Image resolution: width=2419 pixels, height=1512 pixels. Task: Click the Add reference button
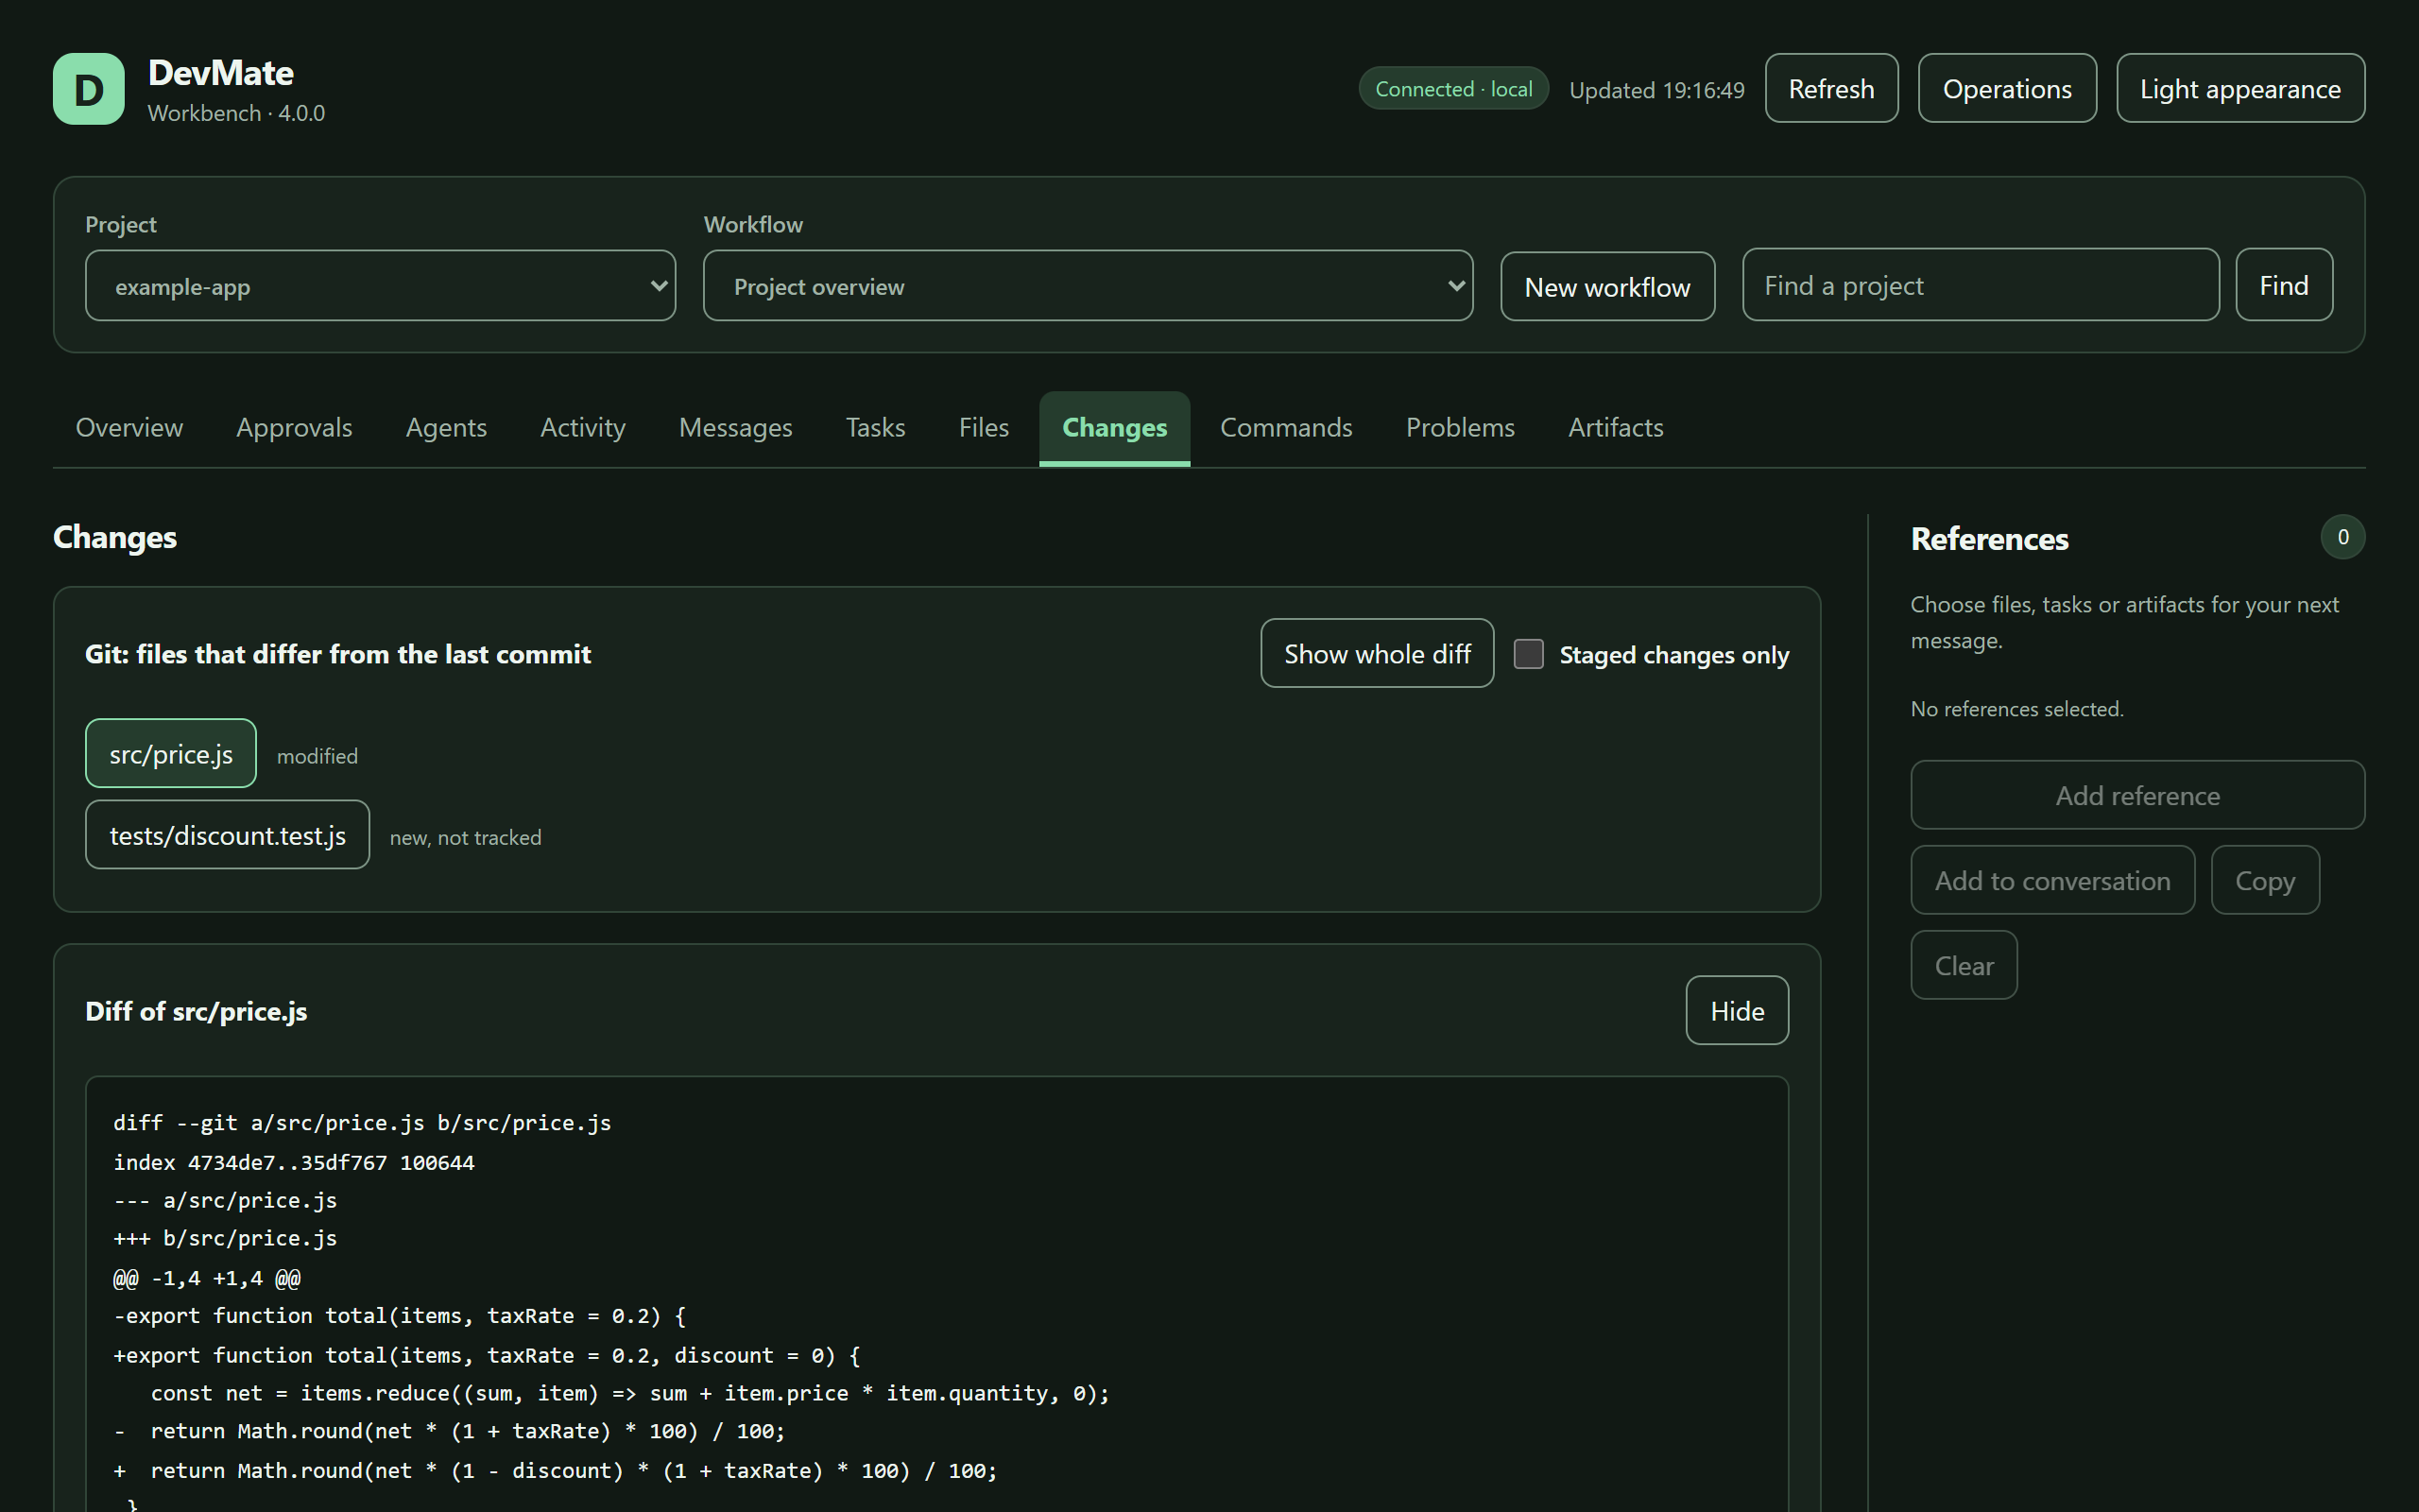2137,795
